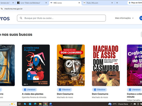
Task: Close the Posts | Wix.com tab
Action: click(x=112, y=3)
